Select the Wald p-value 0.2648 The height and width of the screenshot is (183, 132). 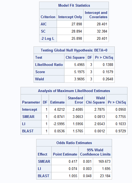coord(108,79)
